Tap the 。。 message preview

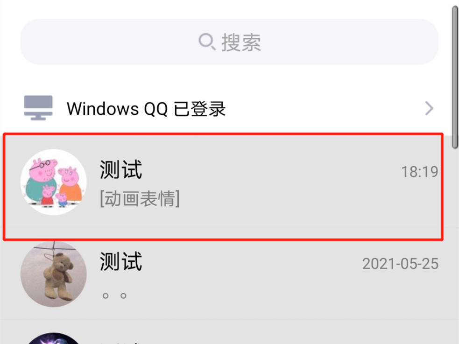pos(114,296)
